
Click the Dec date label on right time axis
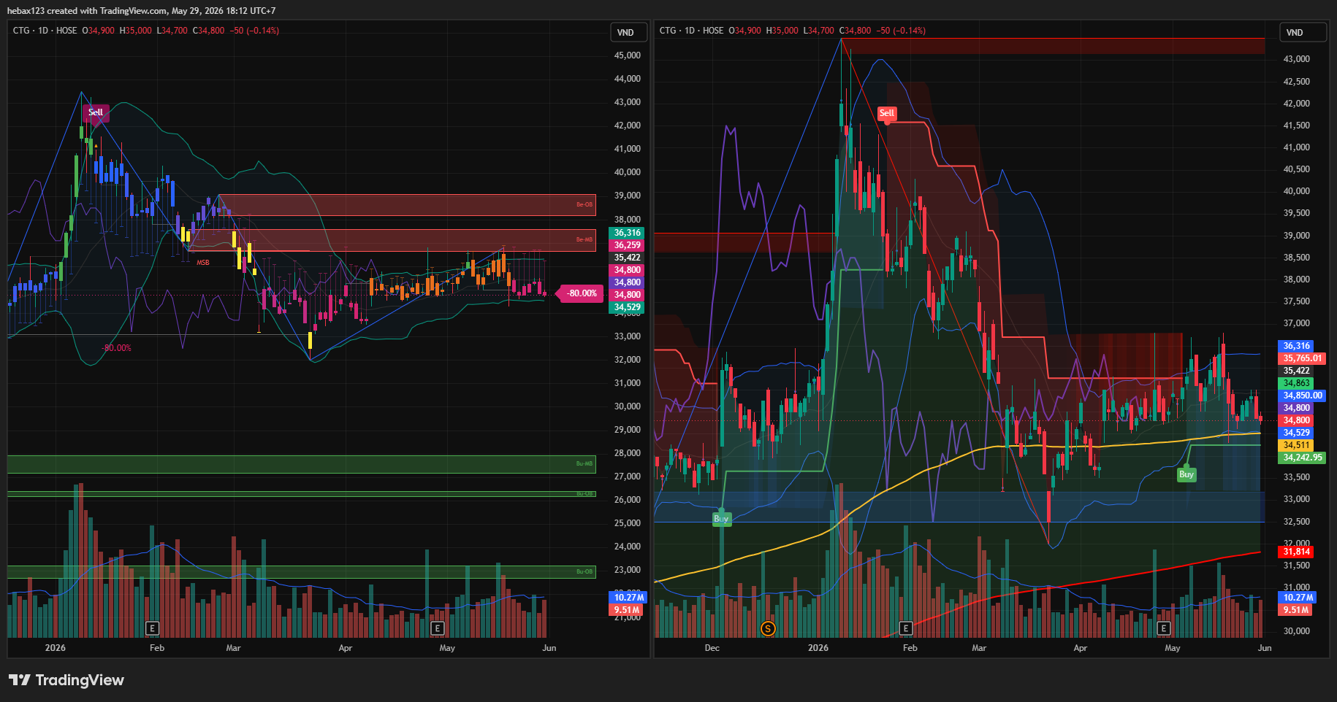[x=712, y=648]
